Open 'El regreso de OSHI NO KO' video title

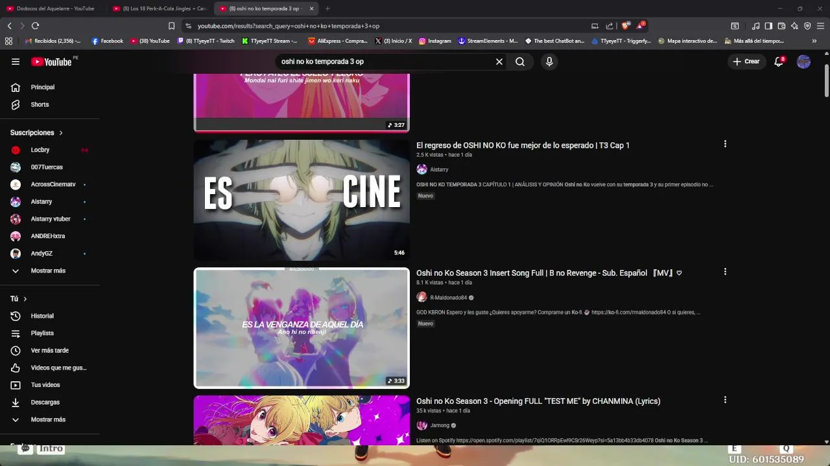523,145
